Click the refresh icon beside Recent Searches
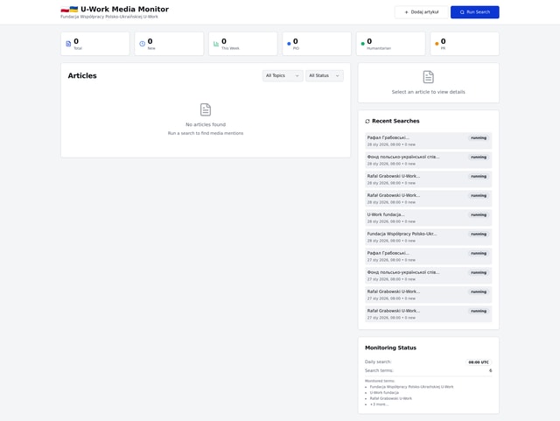Screen dimensions: 560x421 [x=367, y=122]
